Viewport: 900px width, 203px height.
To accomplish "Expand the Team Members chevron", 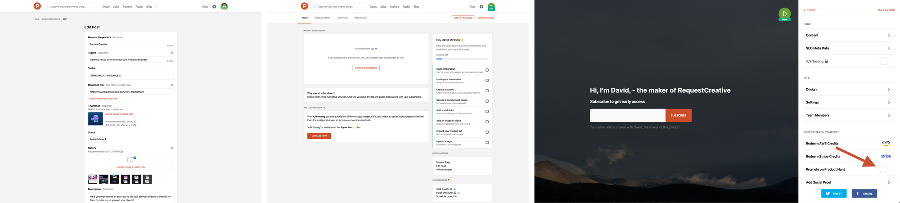I will click(x=888, y=115).
